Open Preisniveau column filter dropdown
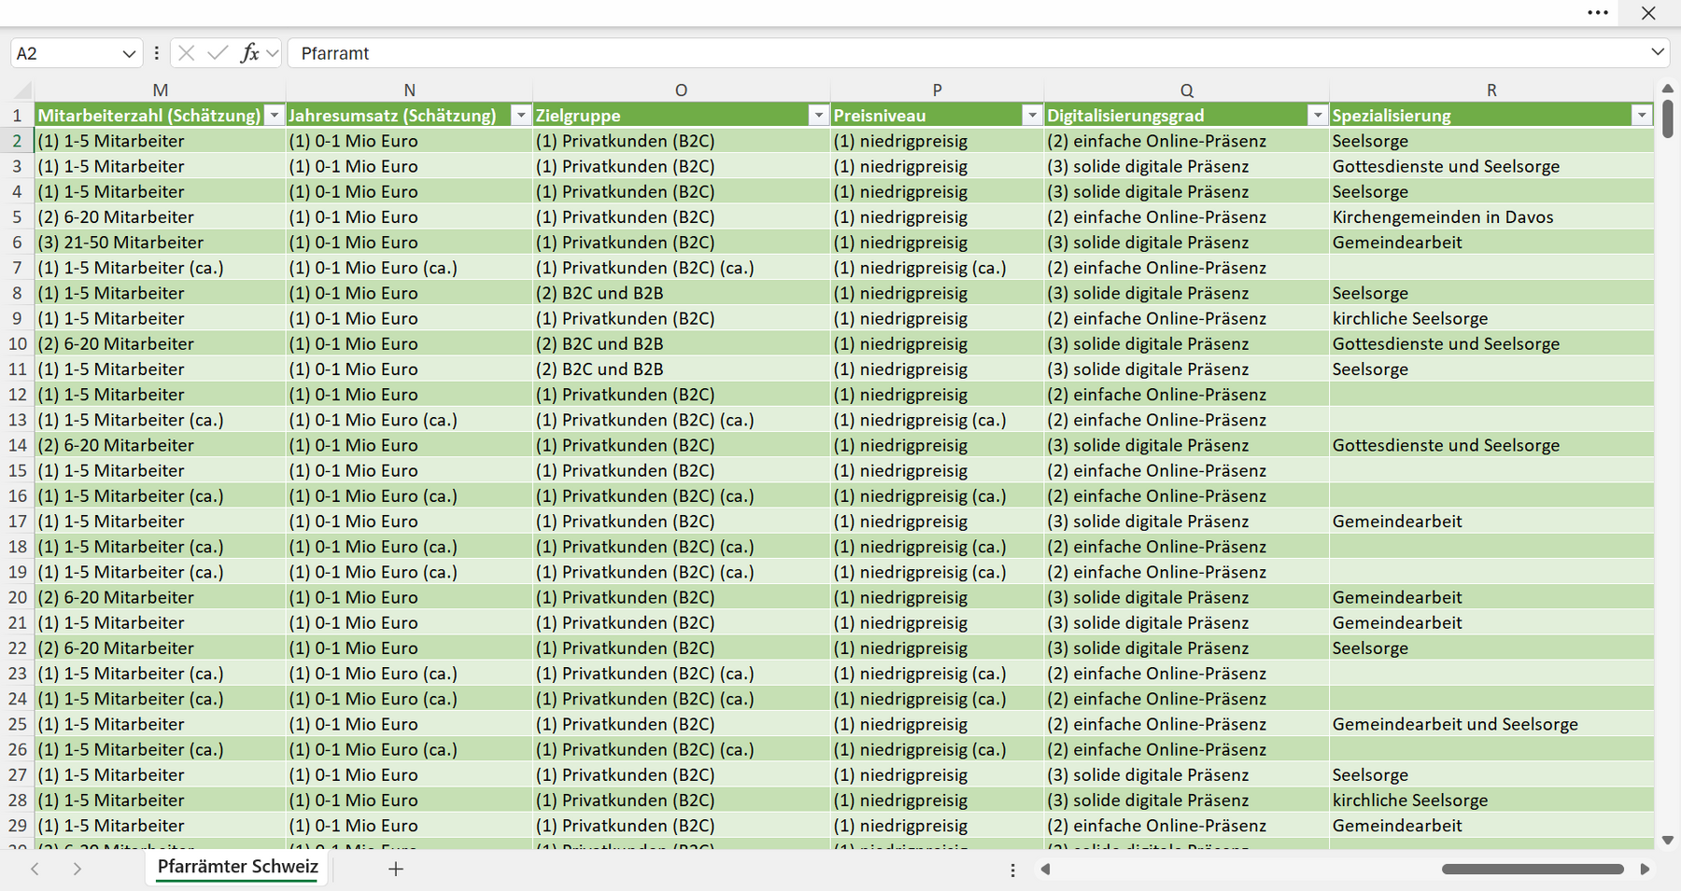1681x891 pixels. [x=1032, y=116]
